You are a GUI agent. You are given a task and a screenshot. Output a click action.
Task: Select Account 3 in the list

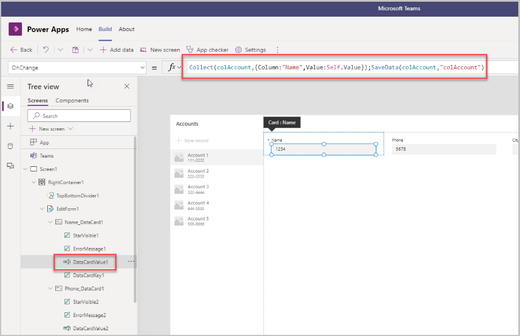(217, 189)
